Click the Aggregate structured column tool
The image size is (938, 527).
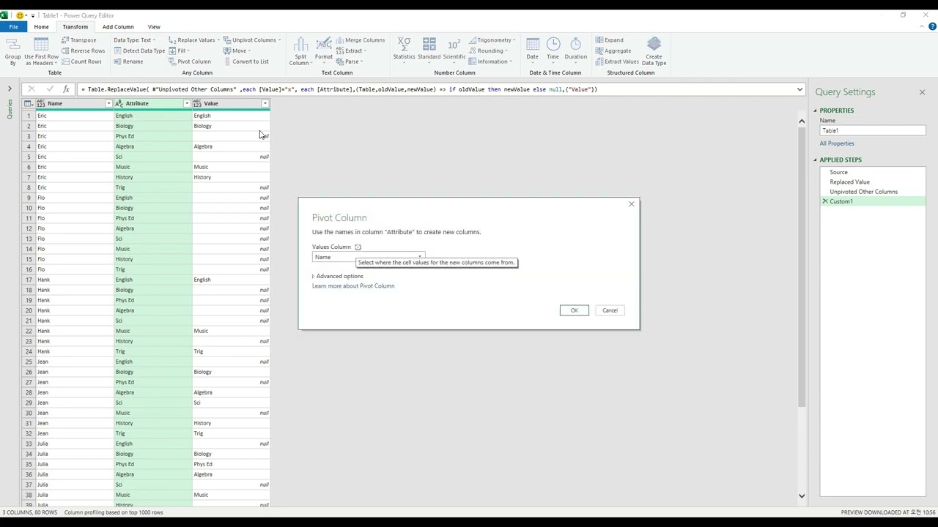click(x=613, y=51)
